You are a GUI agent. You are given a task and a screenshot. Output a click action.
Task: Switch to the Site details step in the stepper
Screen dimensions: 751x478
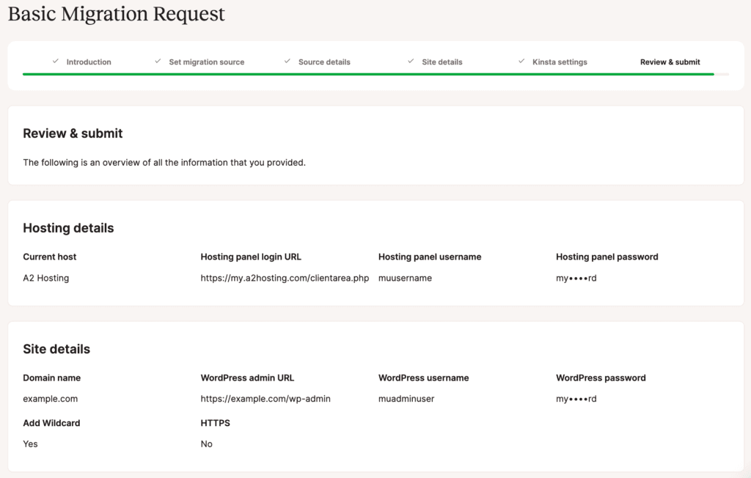[442, 62]
